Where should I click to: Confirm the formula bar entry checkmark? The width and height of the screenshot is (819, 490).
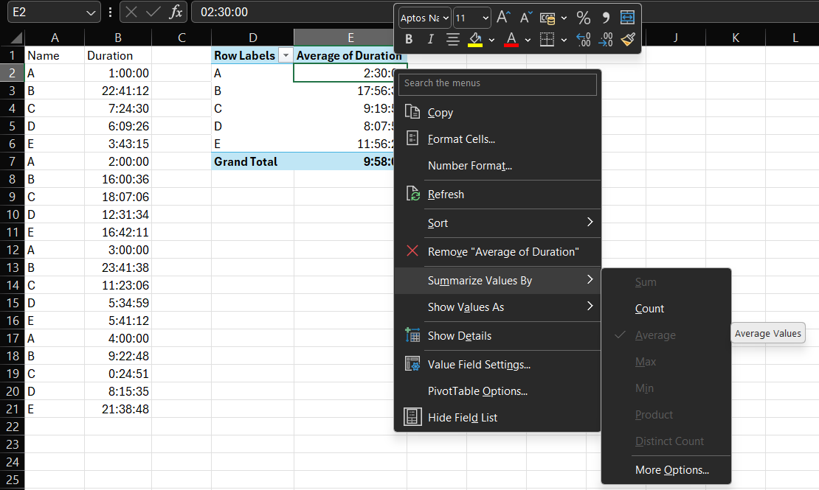click(x=153, y=12)
